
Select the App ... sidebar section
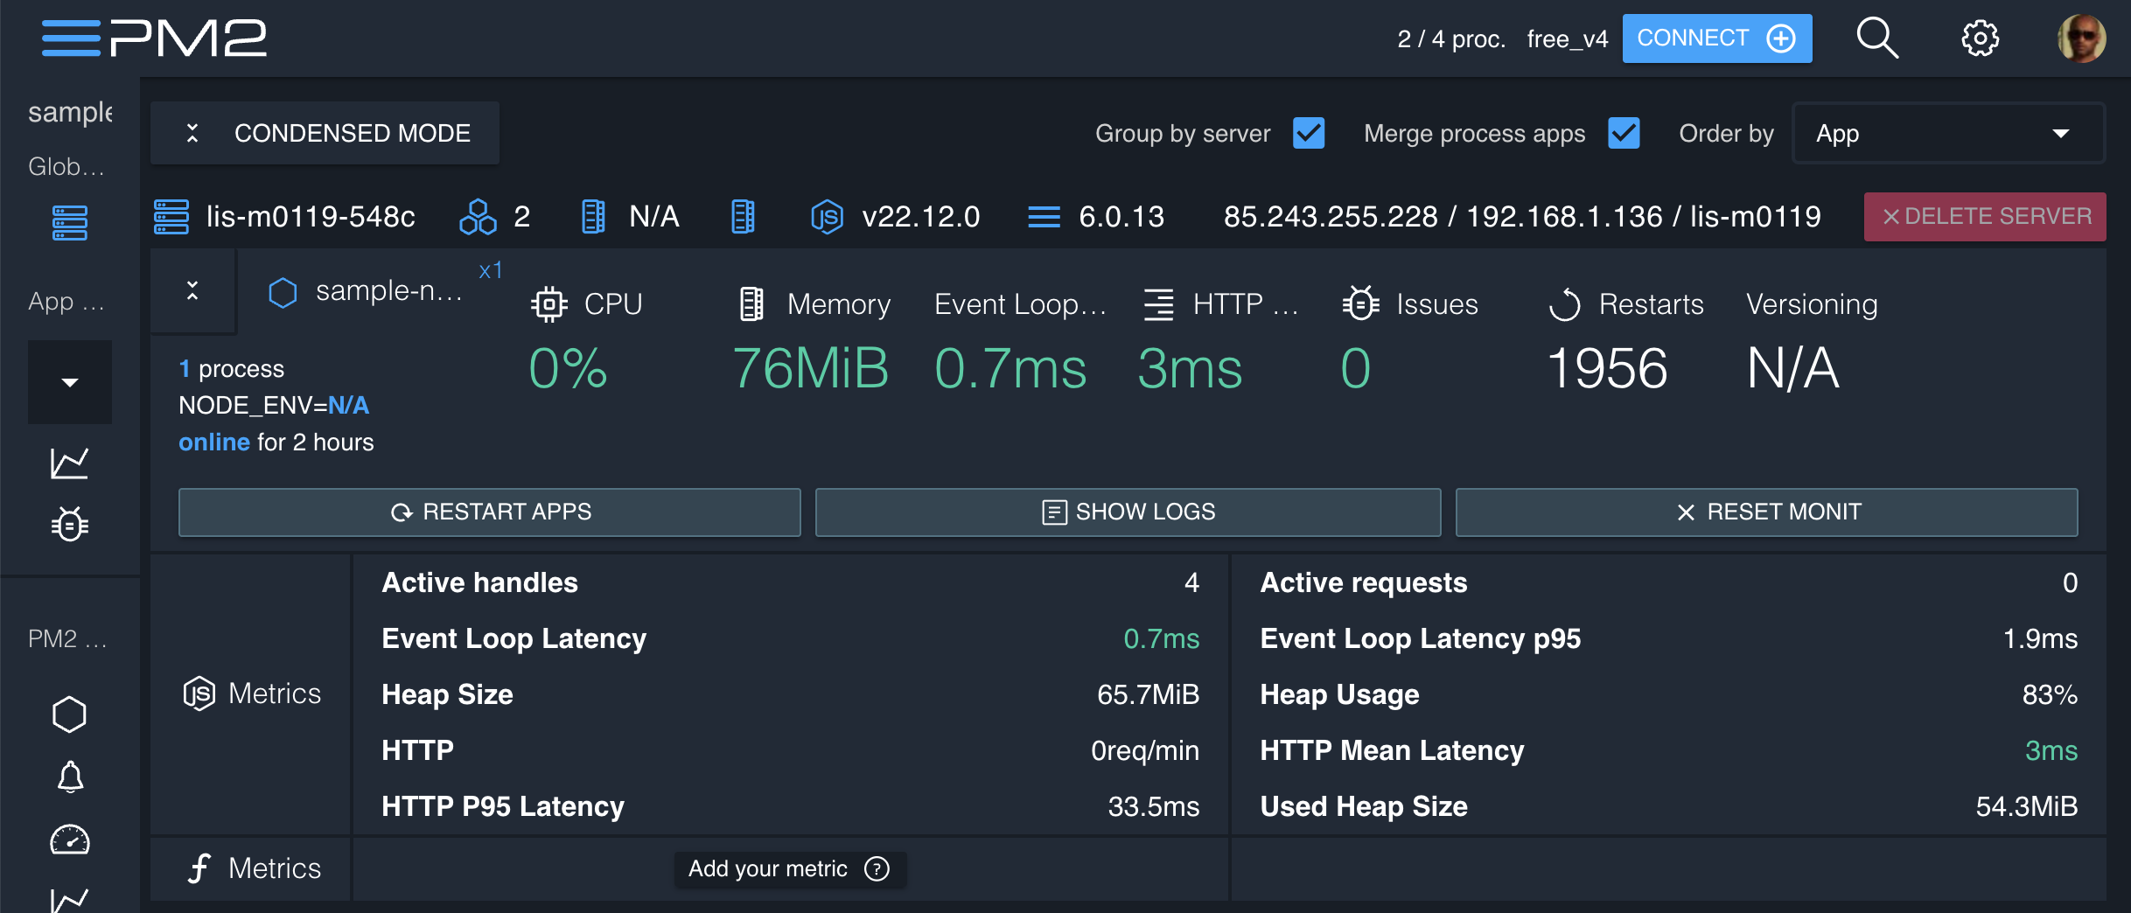66,302
